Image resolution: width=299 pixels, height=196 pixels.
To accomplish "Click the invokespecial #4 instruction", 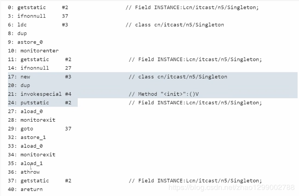I will 40,94.
